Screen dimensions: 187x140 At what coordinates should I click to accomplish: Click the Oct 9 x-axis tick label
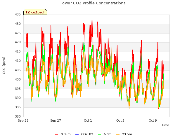click(x=153, y=120)
